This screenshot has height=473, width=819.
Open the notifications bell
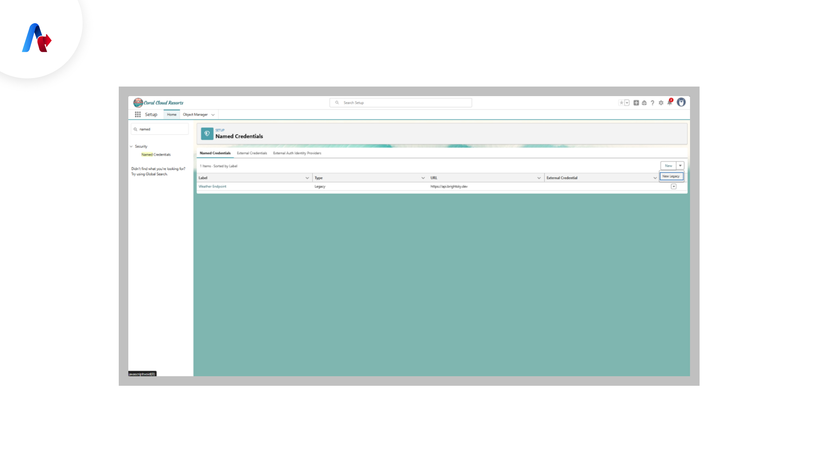(670, 102)
